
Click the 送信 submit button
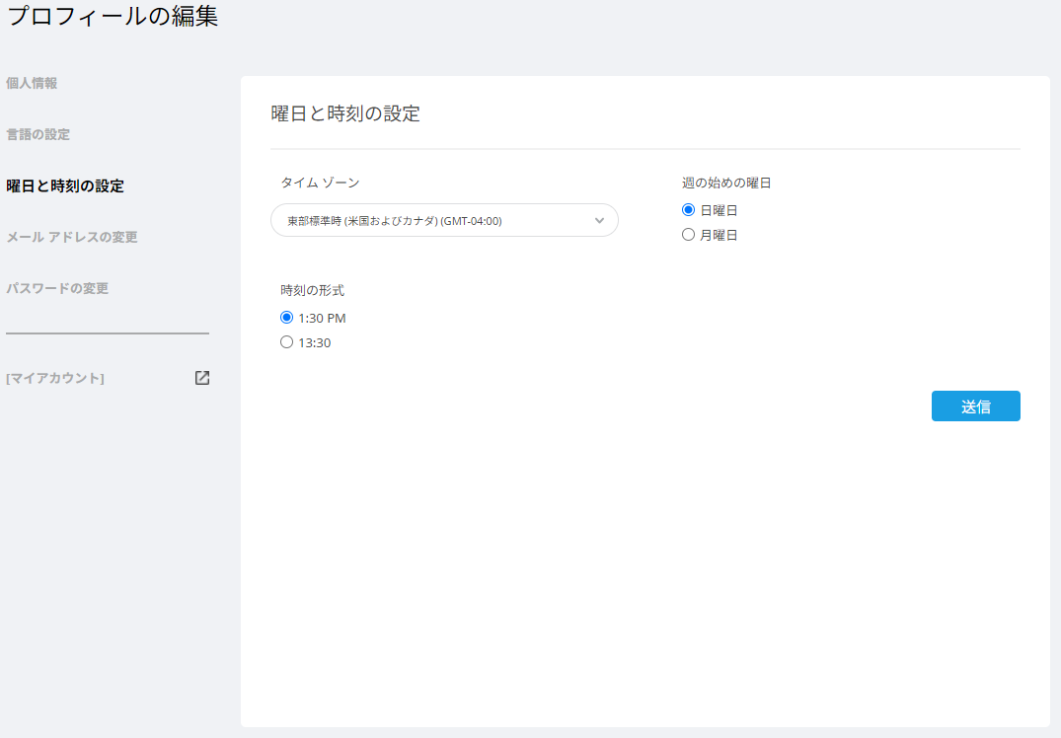975,406
